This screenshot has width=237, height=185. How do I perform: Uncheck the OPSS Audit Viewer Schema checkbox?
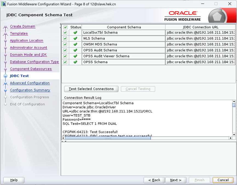[65, 56]
